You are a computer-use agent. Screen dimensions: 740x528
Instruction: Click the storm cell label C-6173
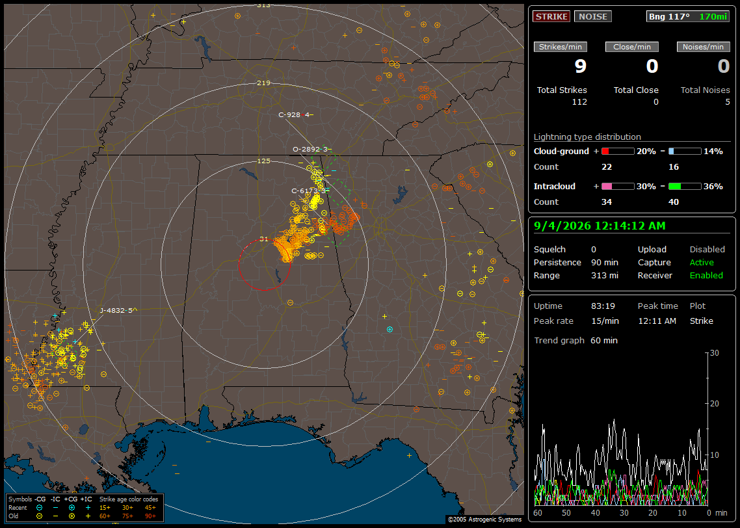click(304, 191)
